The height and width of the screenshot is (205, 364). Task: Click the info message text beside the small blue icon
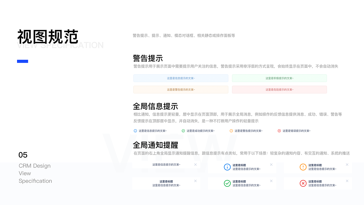click(153, 131)
